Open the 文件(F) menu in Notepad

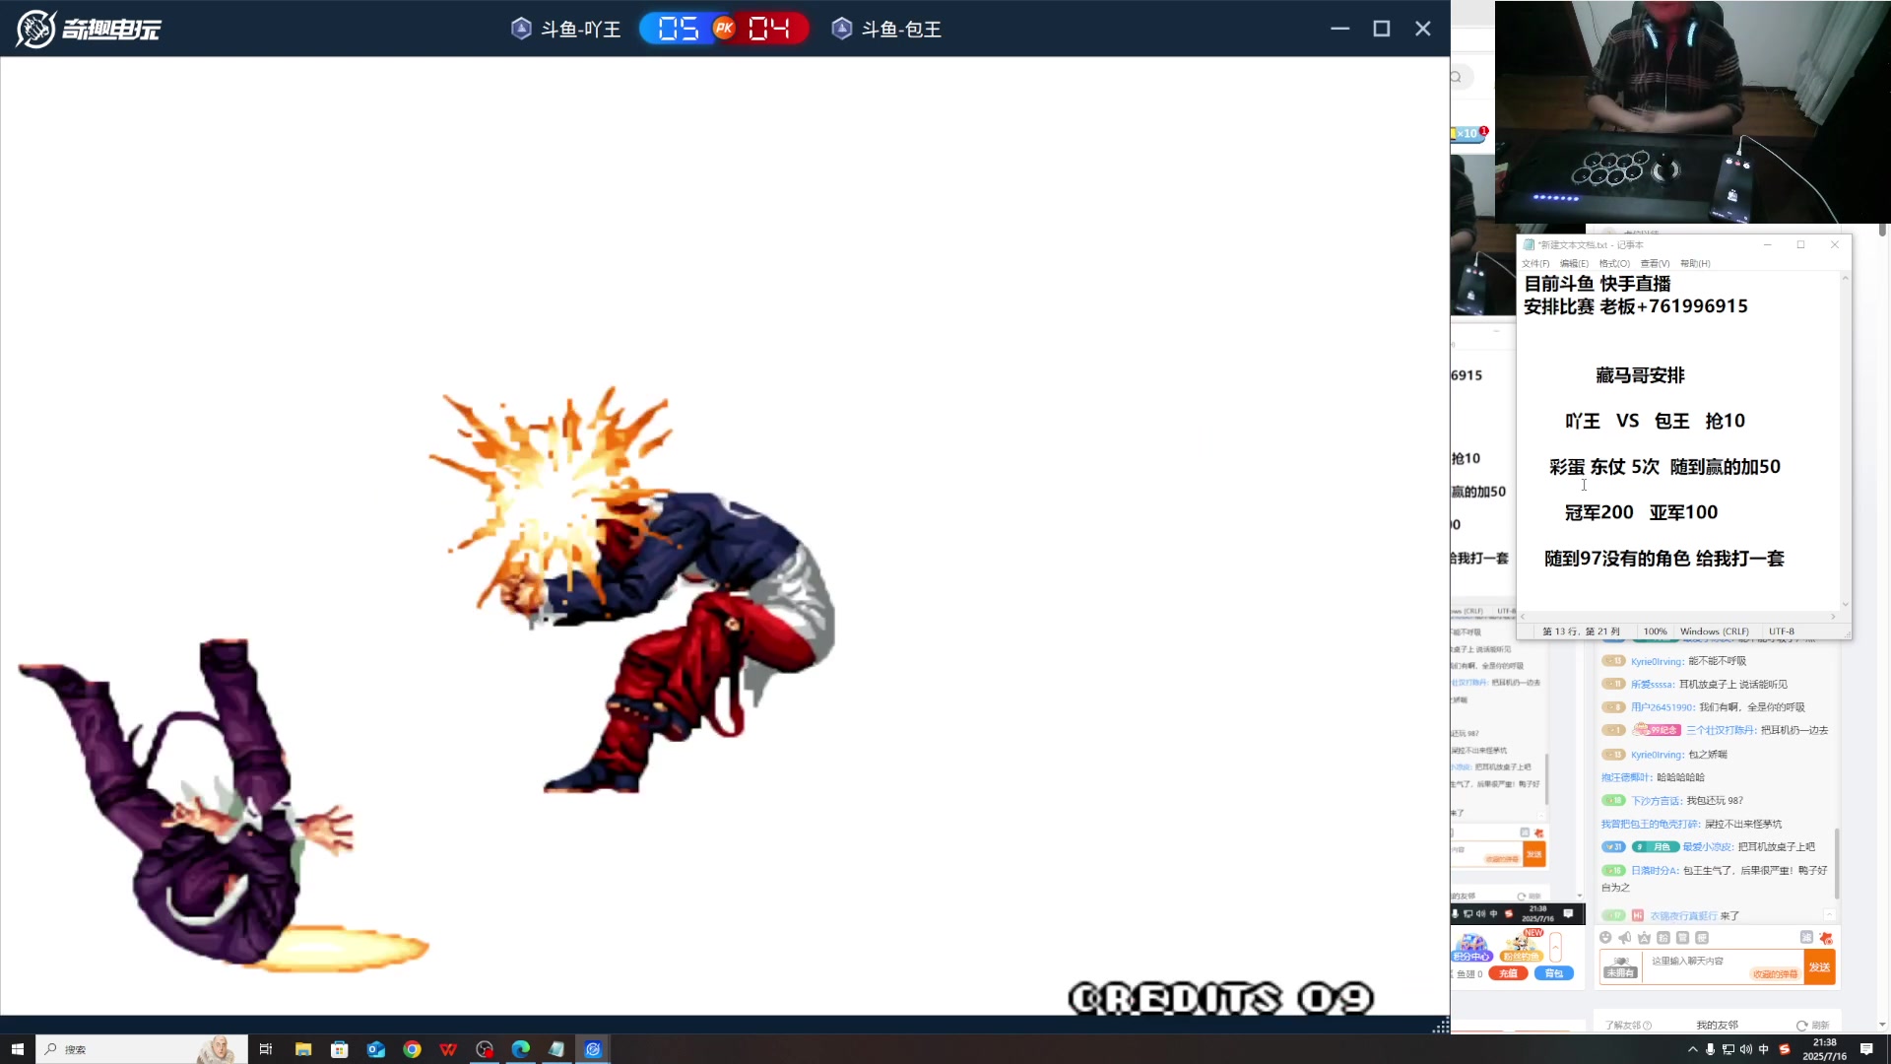(1535, 263)
